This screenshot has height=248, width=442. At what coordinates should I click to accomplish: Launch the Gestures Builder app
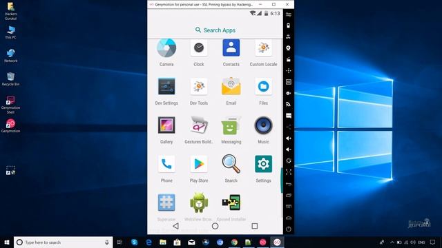(199, 125)
